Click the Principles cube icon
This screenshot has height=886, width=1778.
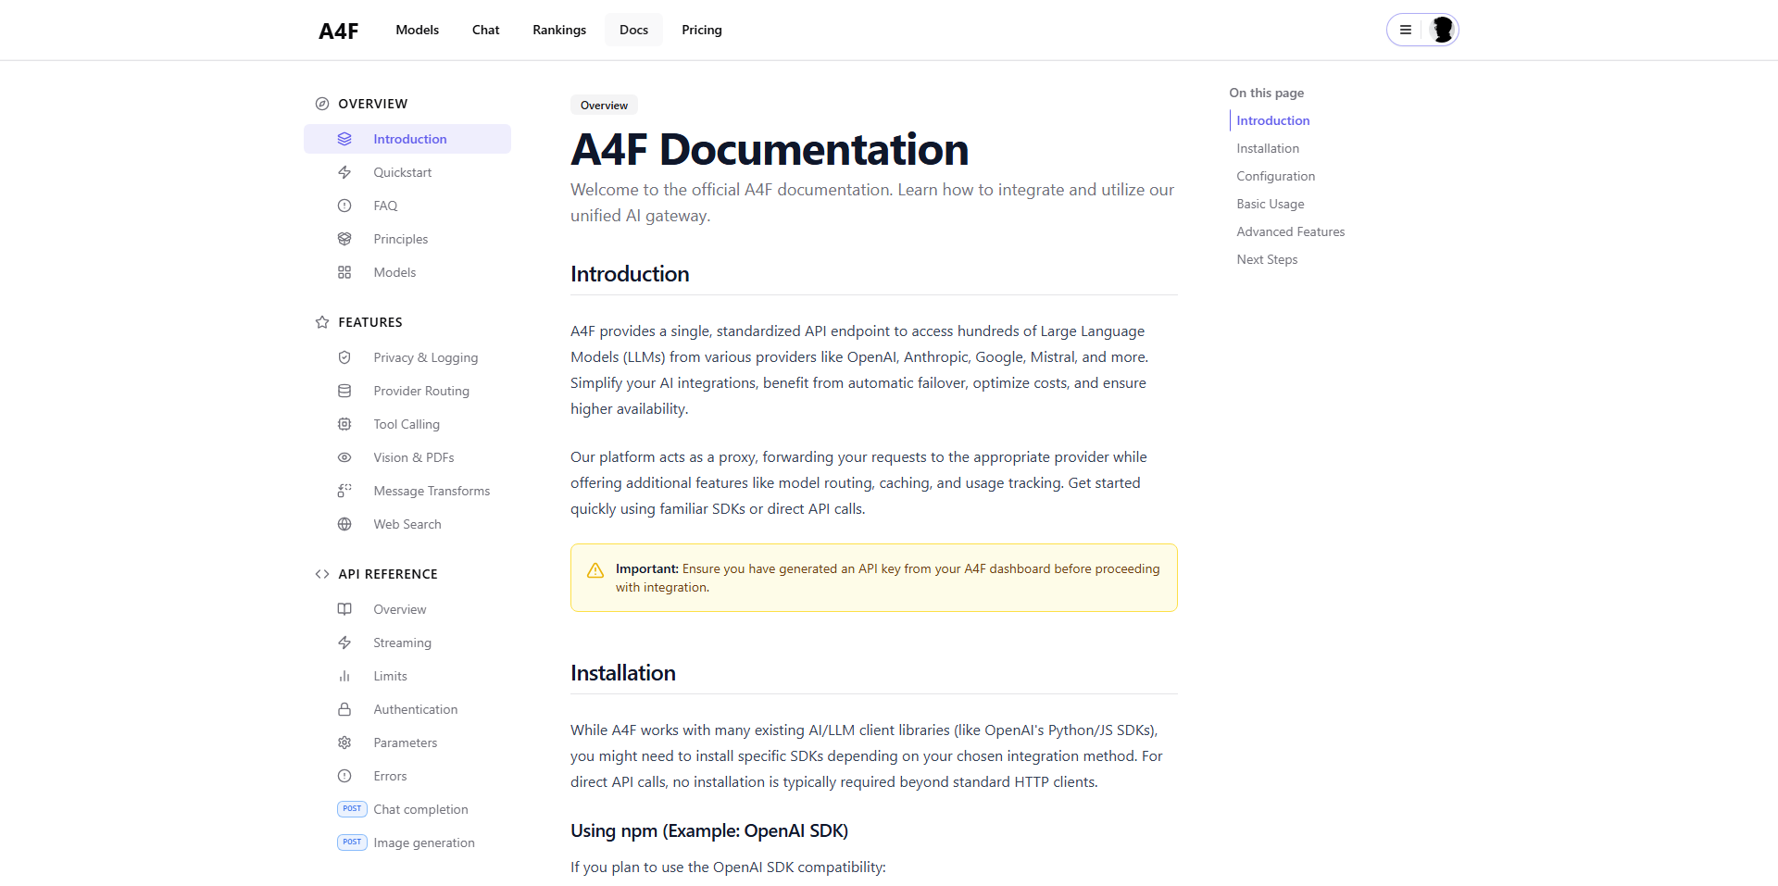(344, 239)
